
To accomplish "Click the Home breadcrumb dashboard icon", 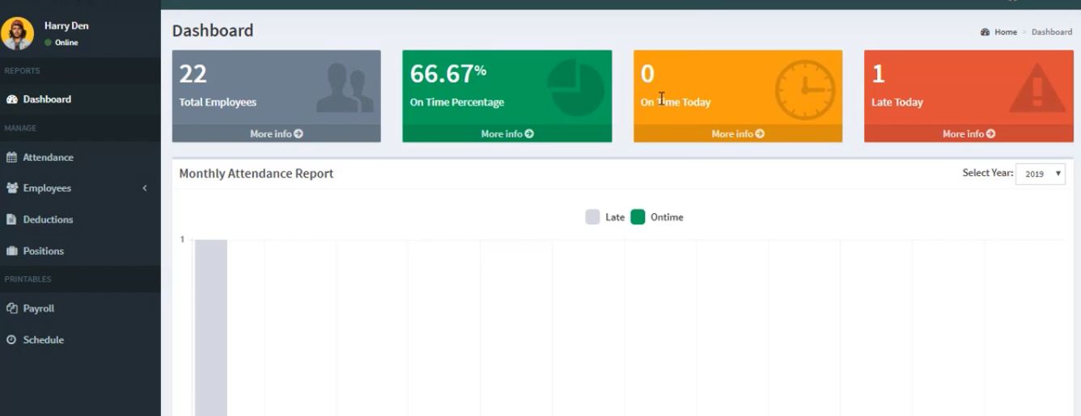I will click(985, 32).
